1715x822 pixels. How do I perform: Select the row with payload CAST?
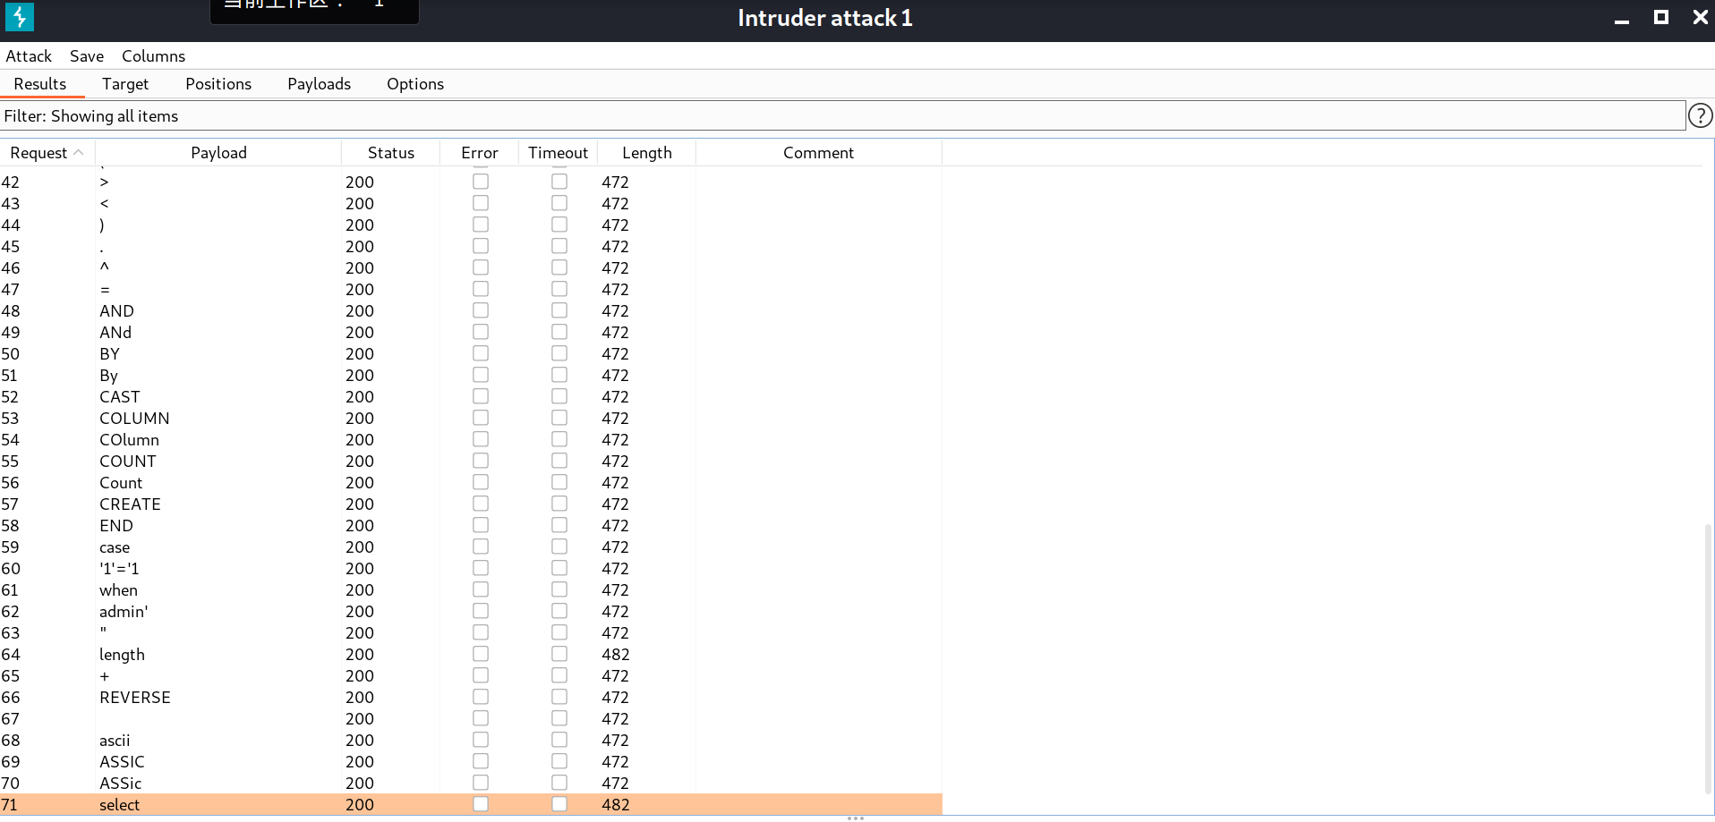[471, 396]
